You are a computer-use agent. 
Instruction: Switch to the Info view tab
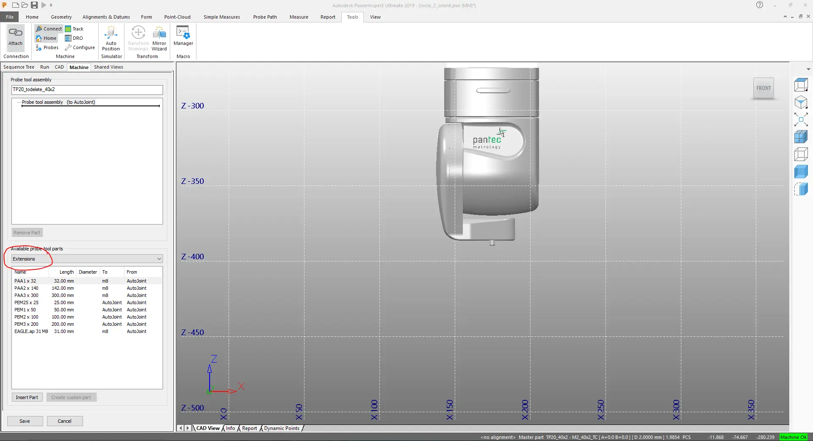(230, 428)
